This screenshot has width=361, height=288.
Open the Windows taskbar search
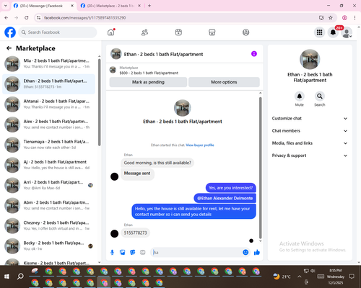pyautogui.click(x=20, y=276)
